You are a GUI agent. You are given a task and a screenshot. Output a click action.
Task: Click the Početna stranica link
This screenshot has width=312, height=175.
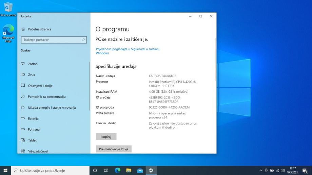[40, 29]
